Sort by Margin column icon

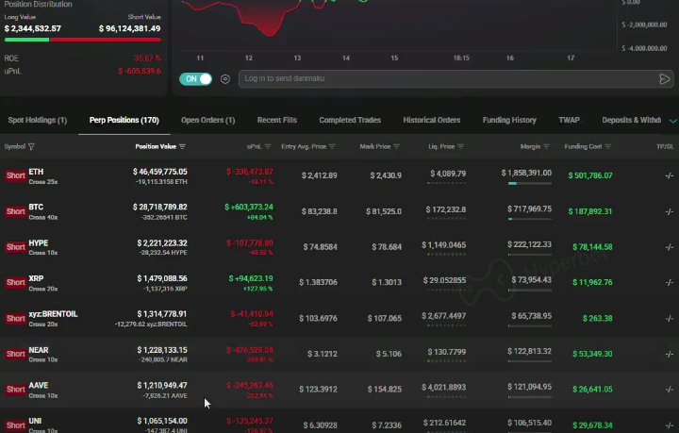pyautogui.click(x=546, y=147)
